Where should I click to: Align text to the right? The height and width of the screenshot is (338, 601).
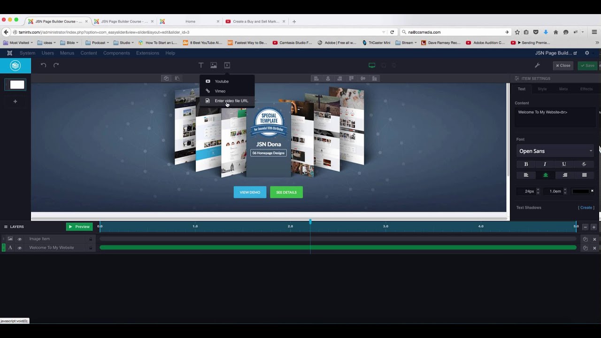(x=565, y=175)
